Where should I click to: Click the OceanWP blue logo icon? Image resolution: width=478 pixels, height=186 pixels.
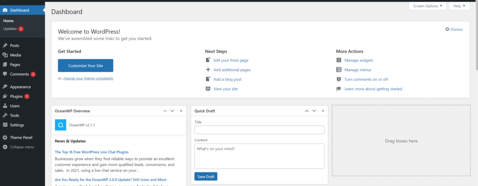pyautogui.click(x=60, y=125)
